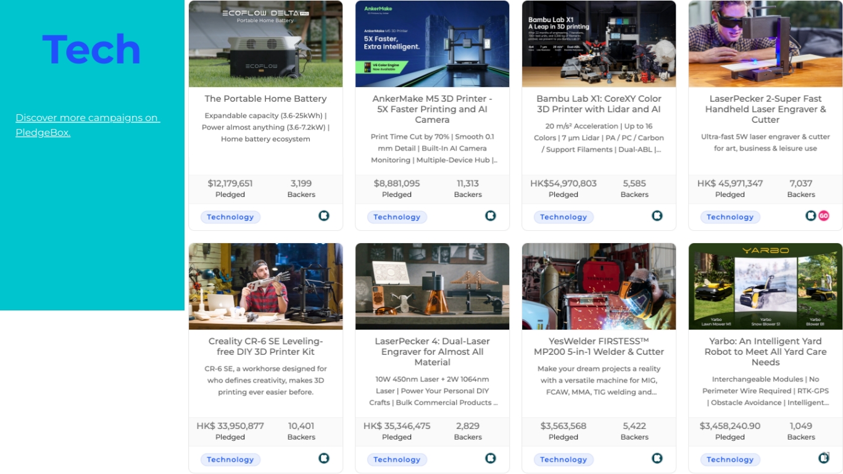The image size is (843, 474).
Task: Click pledged amount "HK$ 35,346,475"
Action: (397, 426)
